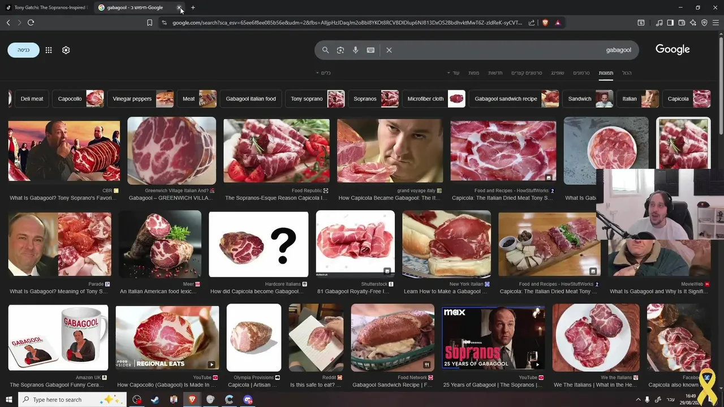Image resolution: width=724 pixels, height=407 pixels.
Task: Clear the search query with the X icon
Action: [x=389, y=50]
